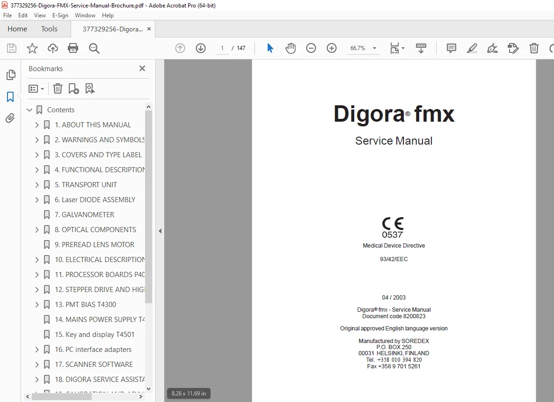Select the 9. PREREAD LENS MOTOR bookmark
Image resolution: width=554 pixels, height=402 pixels.
pos(95,244)
